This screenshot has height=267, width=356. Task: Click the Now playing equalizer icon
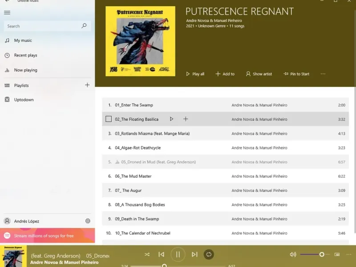pyautogui.click(x=7, y=70)
